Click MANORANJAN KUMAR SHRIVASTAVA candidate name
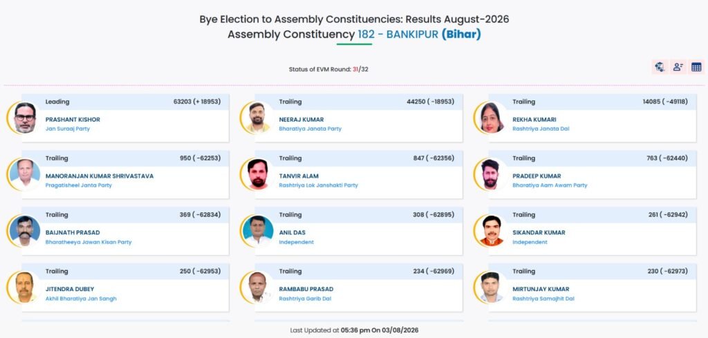 click(x=100, y=176)
